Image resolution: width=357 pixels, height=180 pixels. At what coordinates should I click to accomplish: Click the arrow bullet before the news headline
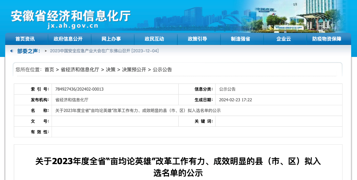click(46, 51)
